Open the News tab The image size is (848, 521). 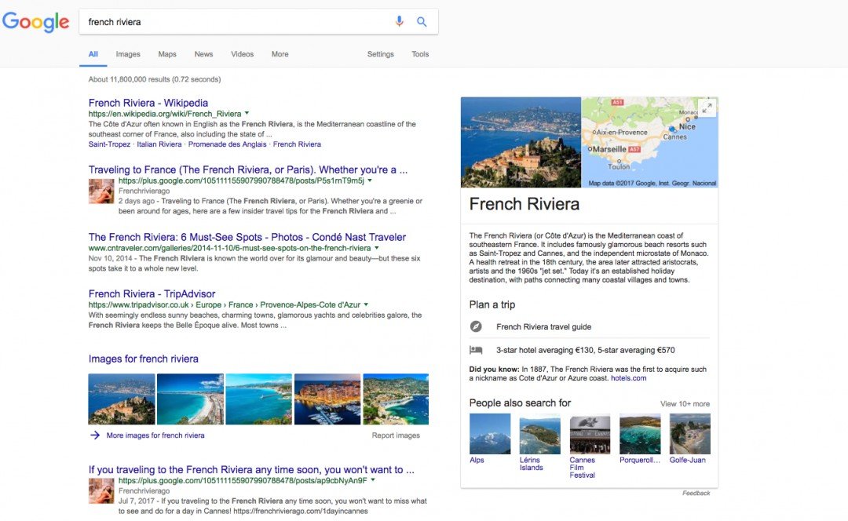203,54
